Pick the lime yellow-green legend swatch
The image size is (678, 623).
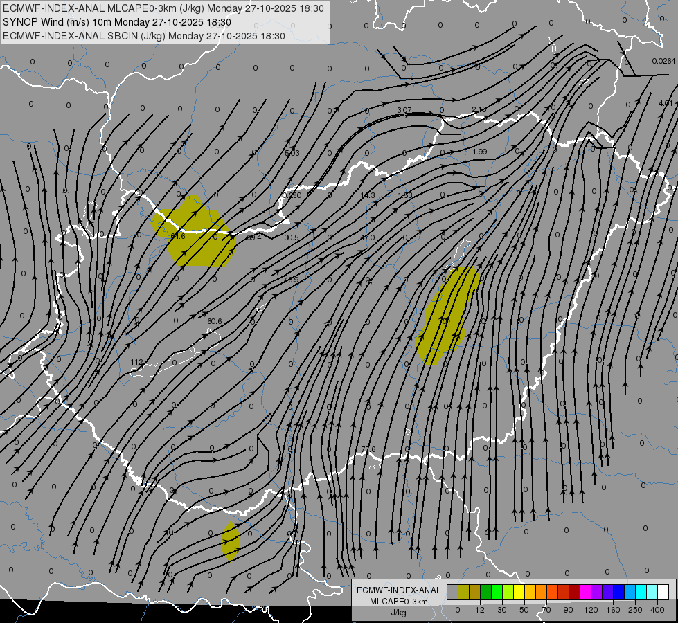coord(508,592)
